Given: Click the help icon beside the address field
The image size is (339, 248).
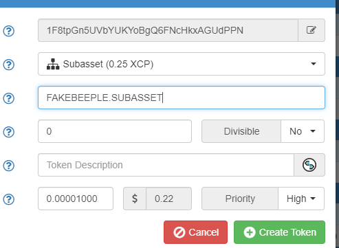Looking at the screenshot, I should pos(9,31).
